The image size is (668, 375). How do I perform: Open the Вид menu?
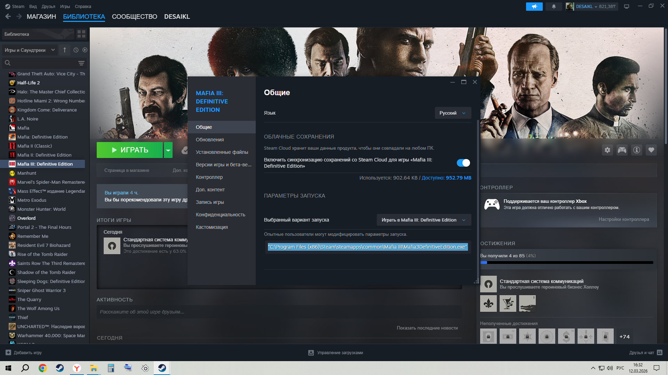pos(33,6)
